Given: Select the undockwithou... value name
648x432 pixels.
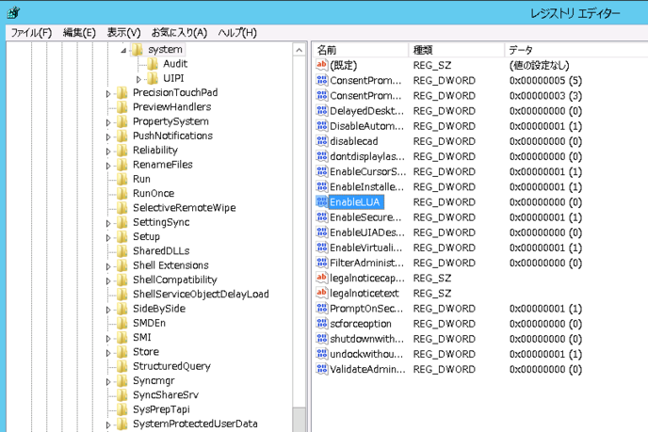Looking at the screenshot, I should [x=366, y=354].
